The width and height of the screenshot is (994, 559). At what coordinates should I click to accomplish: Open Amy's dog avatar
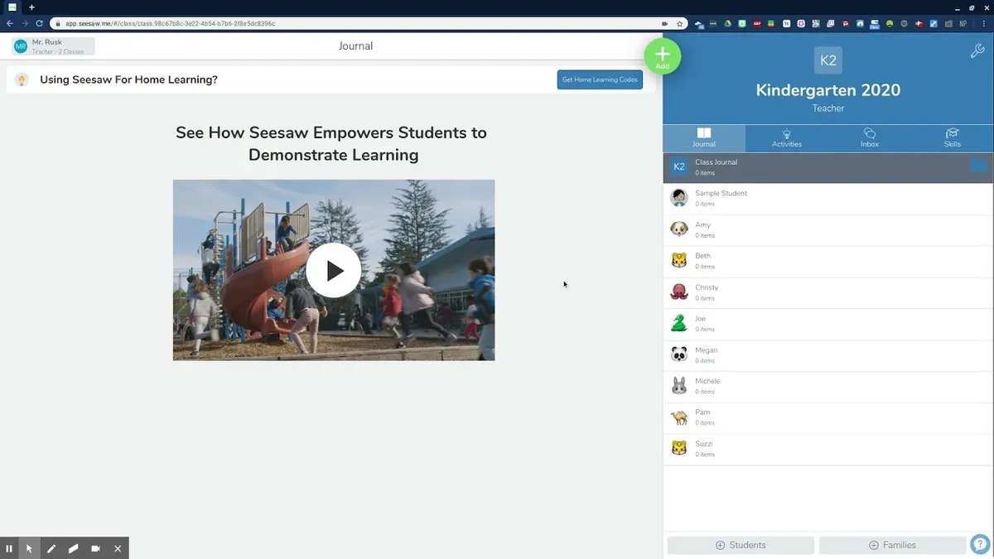[x=679, y=229]
